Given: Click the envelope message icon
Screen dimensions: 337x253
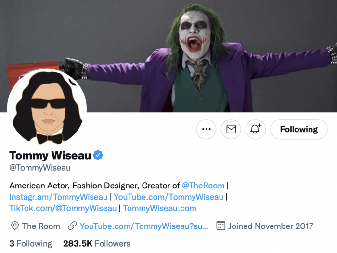Looking at the screenshot, I should pyautogui.click(x=231, y=129).
